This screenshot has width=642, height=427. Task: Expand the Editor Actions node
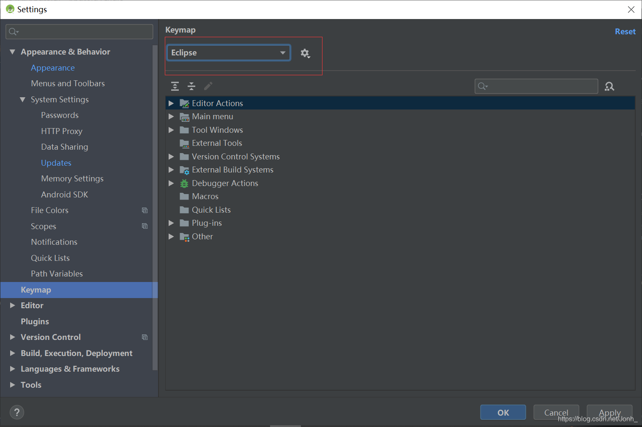(171, 103)
